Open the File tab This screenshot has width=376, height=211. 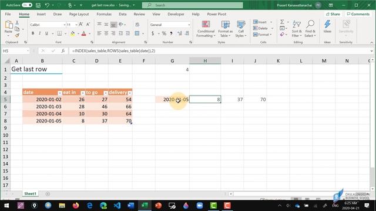pos(8,14)
